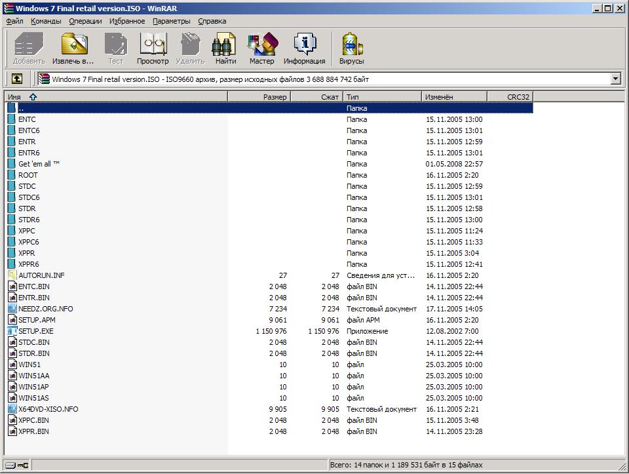The image size is (629, 474).
Task: Select the WIN51AA file name
Action: point(33,376)
